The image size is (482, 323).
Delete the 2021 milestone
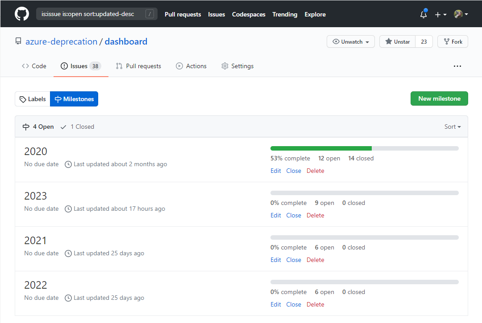tap(316, 260)
